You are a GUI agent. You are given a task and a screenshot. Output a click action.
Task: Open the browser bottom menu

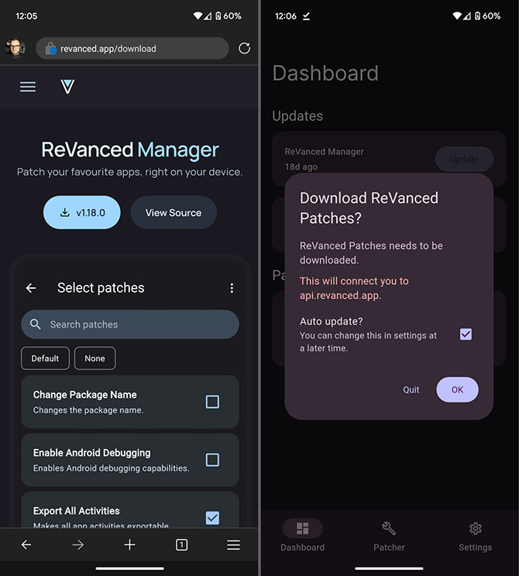coord(233,545)
